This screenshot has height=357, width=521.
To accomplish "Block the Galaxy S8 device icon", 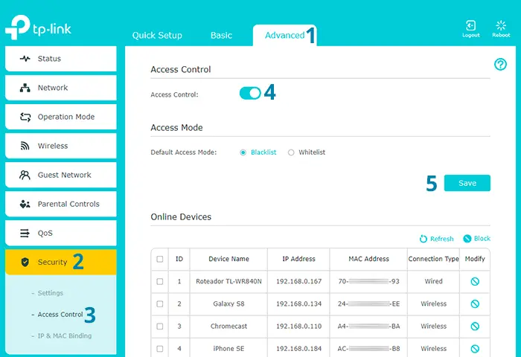I will click(475, 304).
